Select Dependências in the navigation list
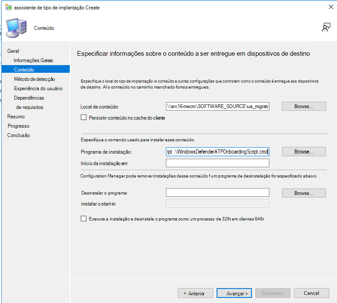The width and height of the screenshot is (337, 303). coord(29,98)
